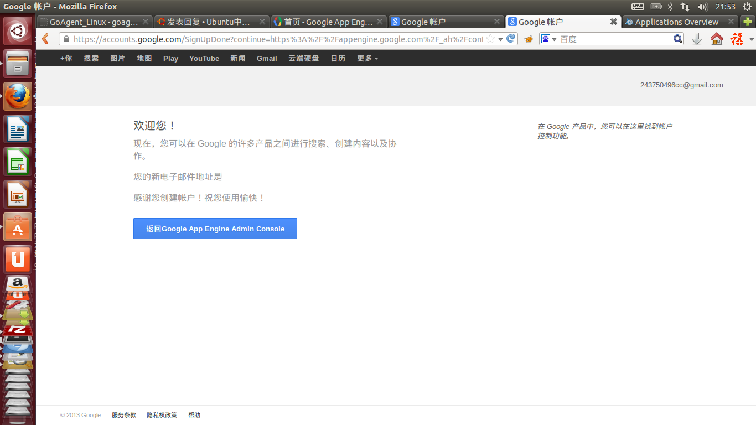Switch to GoAgent_Linux tab
This screenshot has height=425, width=756.
pyautogui.click(x=94, y=22)
